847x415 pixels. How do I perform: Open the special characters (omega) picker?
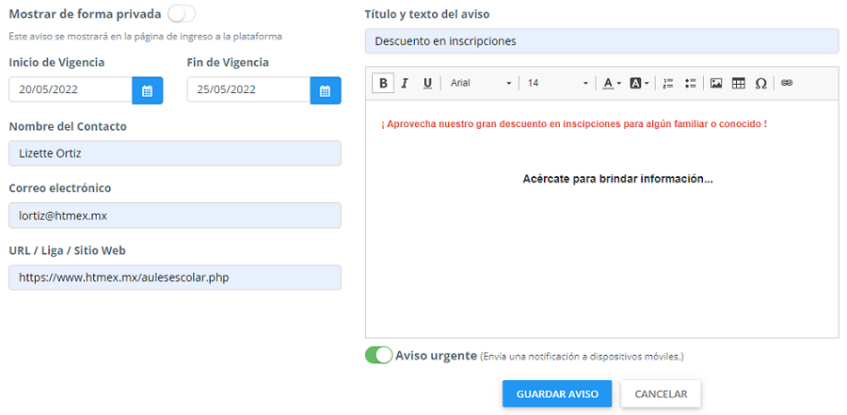tap(760, 83)
